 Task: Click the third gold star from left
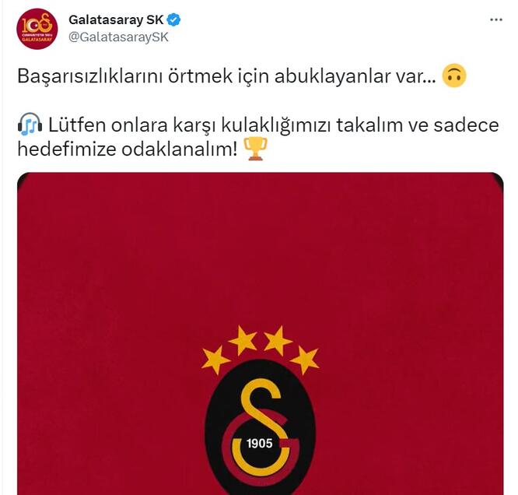point(278,341)
